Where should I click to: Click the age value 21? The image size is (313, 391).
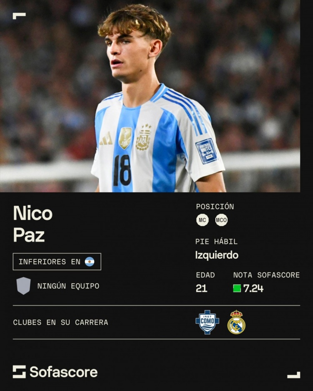pos(202,288)
